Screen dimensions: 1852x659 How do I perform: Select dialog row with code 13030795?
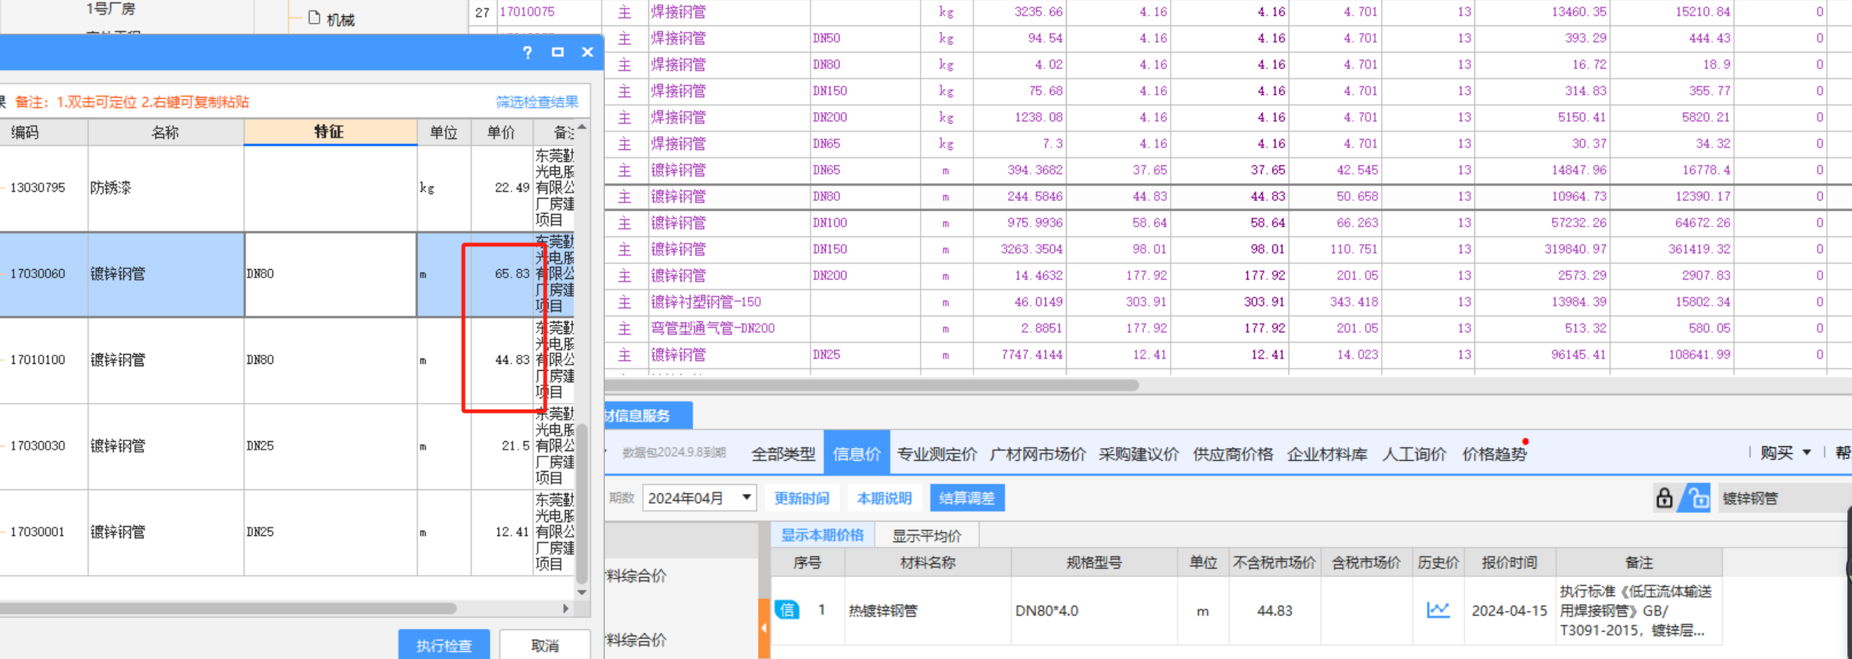[x=287, y=188]
